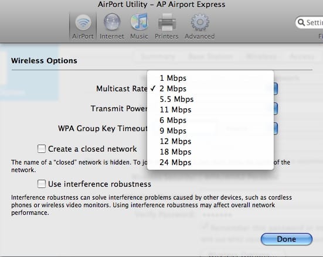This screenshot has width=323, height=257.
Task: Select 5.5 Mbps multicast rate
Action: click(x=210, y=99)
